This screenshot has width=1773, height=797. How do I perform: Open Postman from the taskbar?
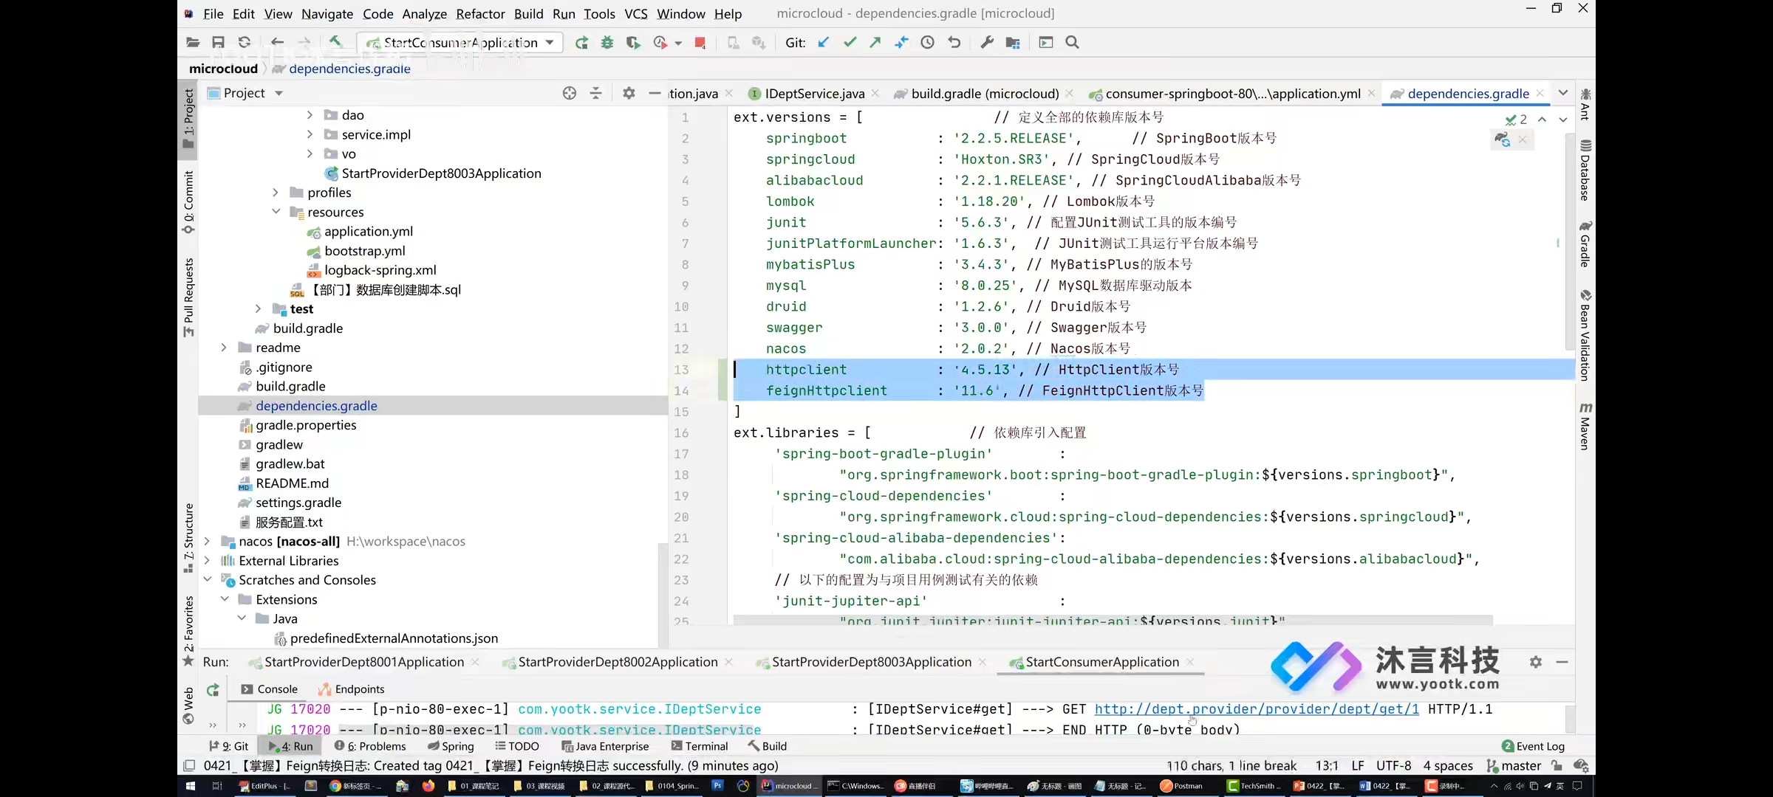coord(1182,786)
